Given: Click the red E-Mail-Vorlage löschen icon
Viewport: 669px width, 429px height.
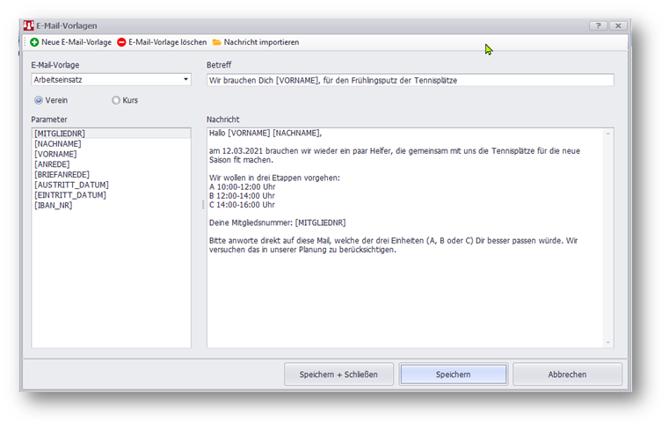Looking at the screenshot, I should pos(121,42).
